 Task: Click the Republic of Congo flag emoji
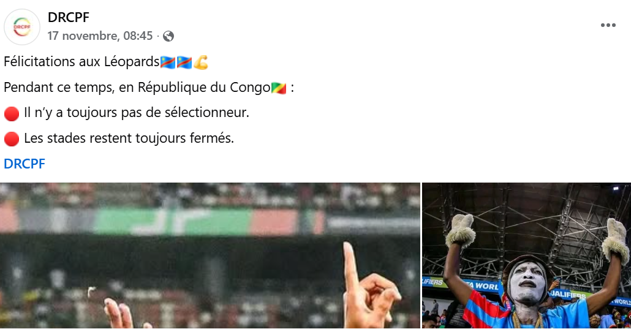[x=279, y=88]
